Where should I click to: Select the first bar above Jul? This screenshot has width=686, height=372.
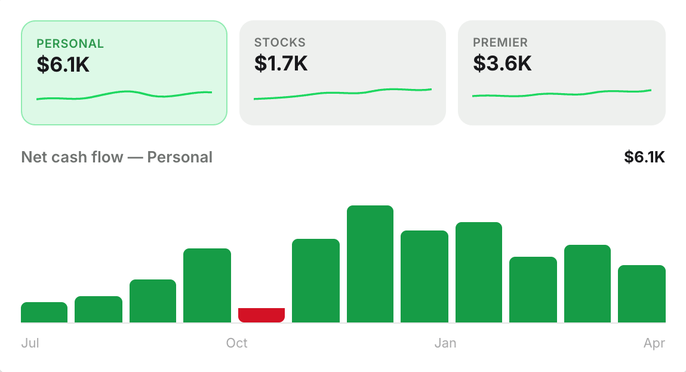[44, 312]
